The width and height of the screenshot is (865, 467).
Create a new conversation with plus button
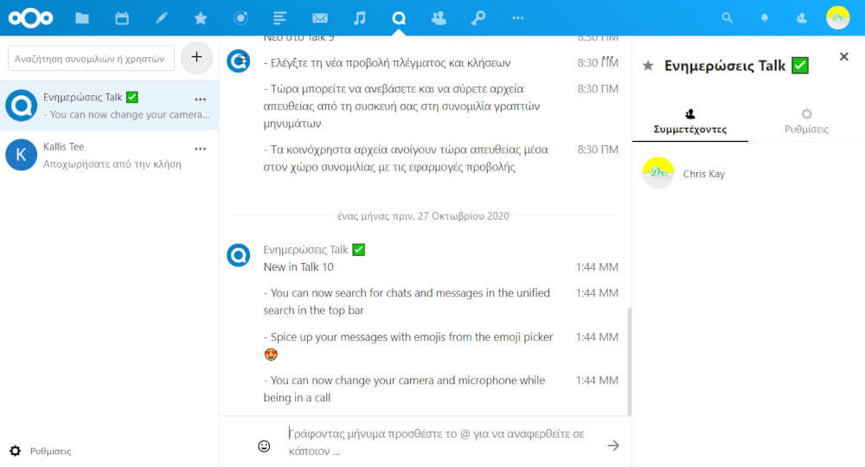(x=196, y=57)
